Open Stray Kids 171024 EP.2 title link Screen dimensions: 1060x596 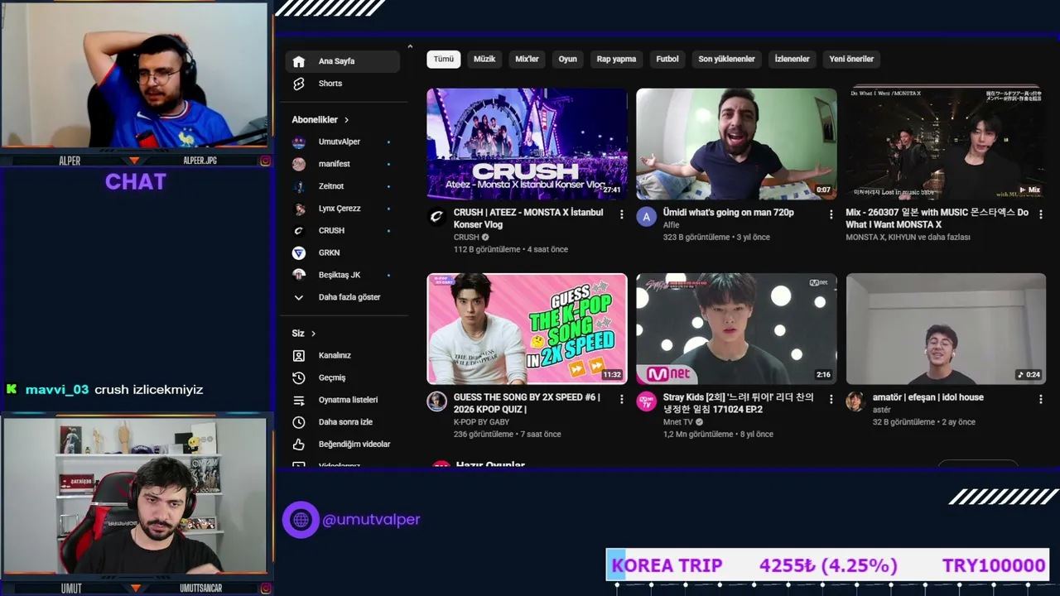click(738, 403)
